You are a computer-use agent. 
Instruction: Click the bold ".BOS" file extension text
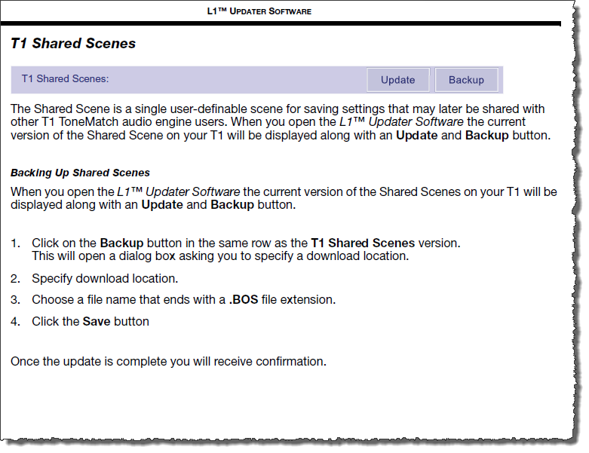pyautogui.click(x=243, y=300)
